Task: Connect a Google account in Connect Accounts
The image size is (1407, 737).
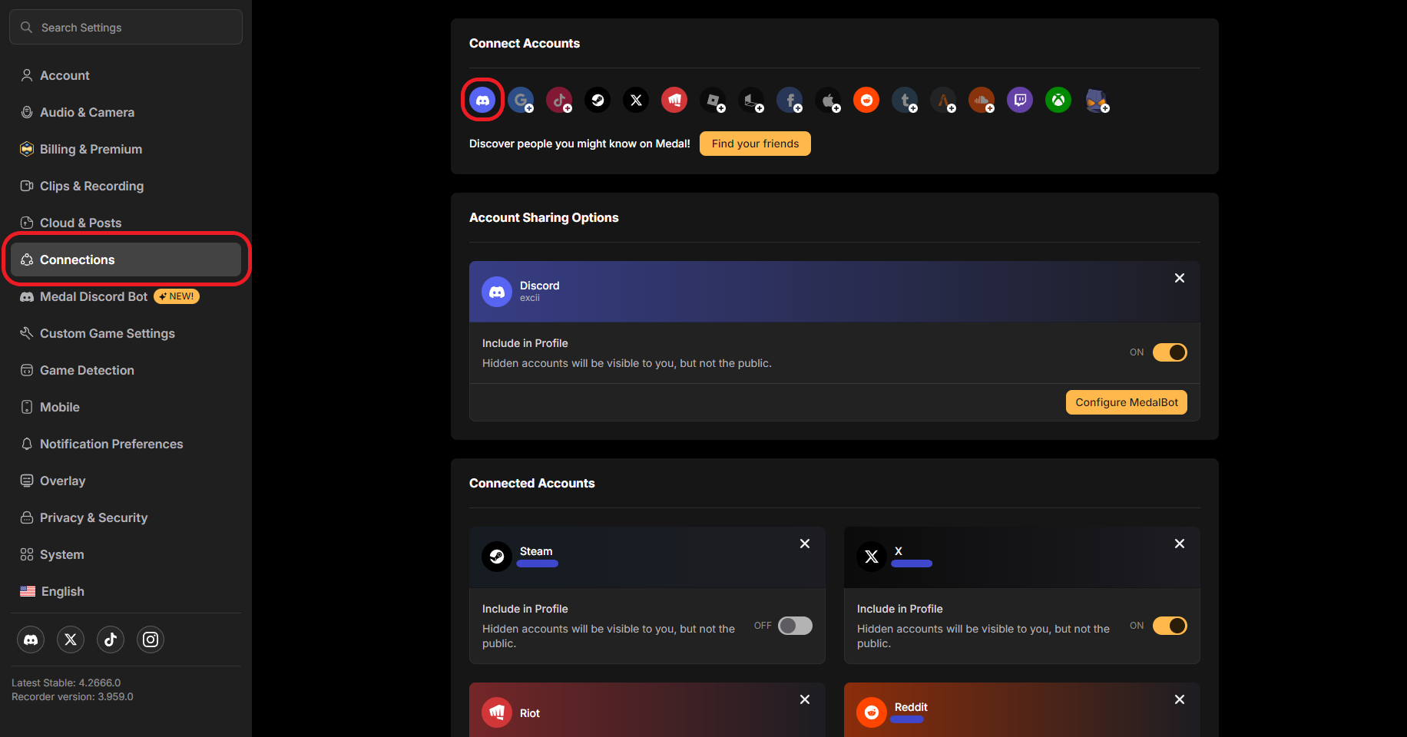Action: 521,100
